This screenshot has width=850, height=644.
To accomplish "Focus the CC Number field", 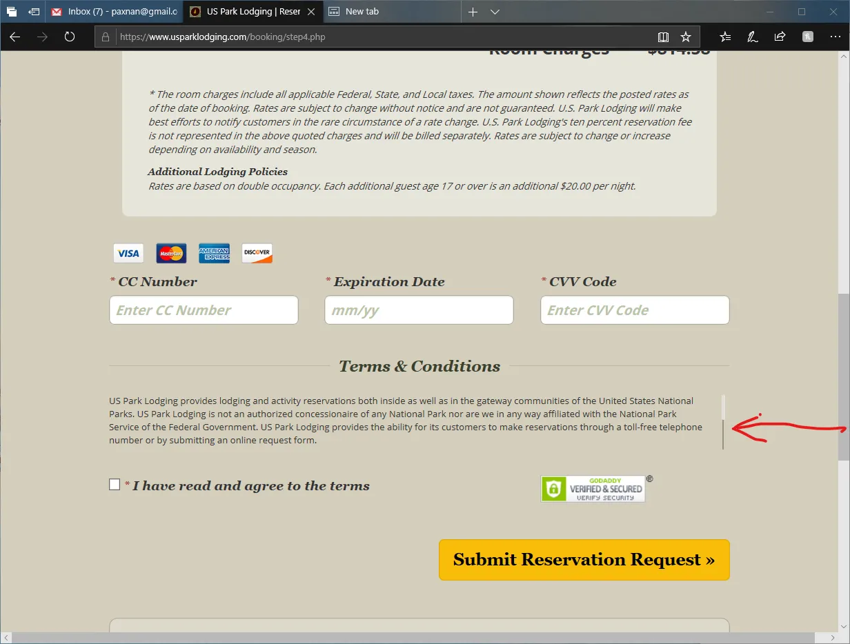I will (204, 310).
